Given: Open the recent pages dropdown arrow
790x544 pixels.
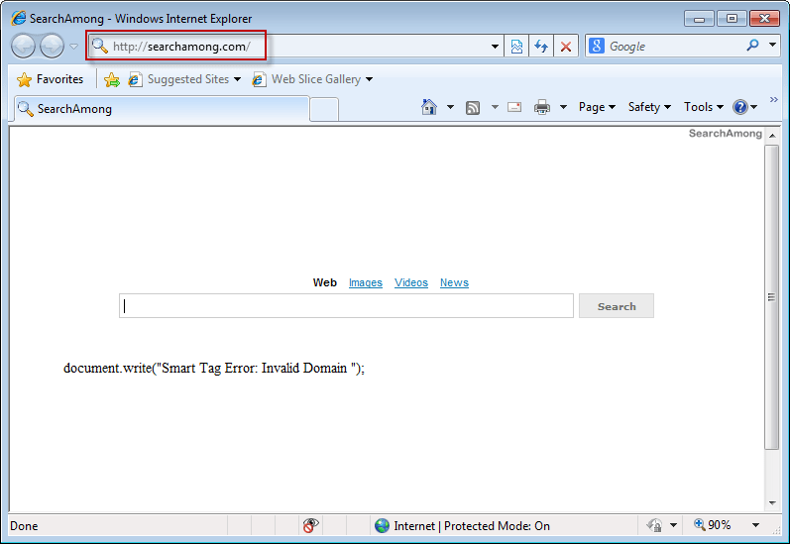Looking at the screenshot, I should coord(74,47).
